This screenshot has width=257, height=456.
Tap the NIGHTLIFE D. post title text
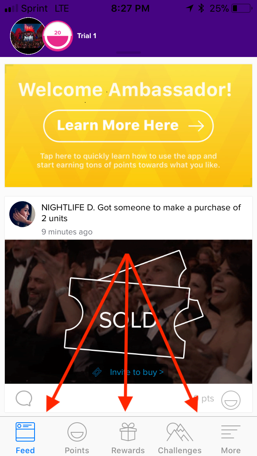tap(141, 213)
